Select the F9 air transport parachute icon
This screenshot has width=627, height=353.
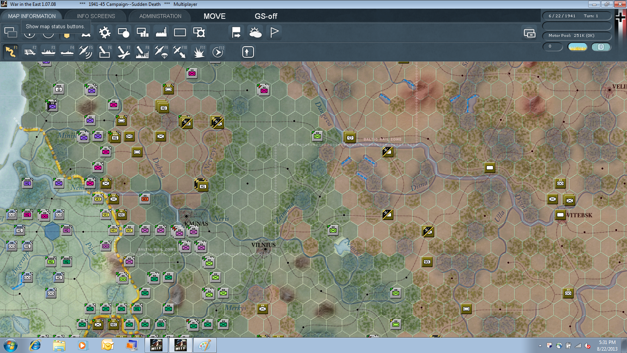pyautogui.click(x=161, y=52)
